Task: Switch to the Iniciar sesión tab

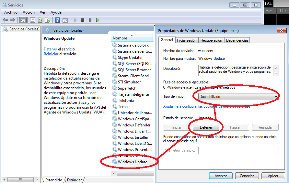Action: [187, 40]
